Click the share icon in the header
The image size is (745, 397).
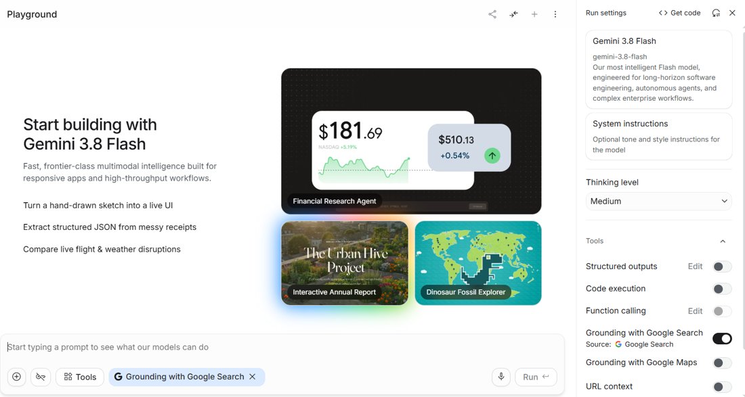492,14
